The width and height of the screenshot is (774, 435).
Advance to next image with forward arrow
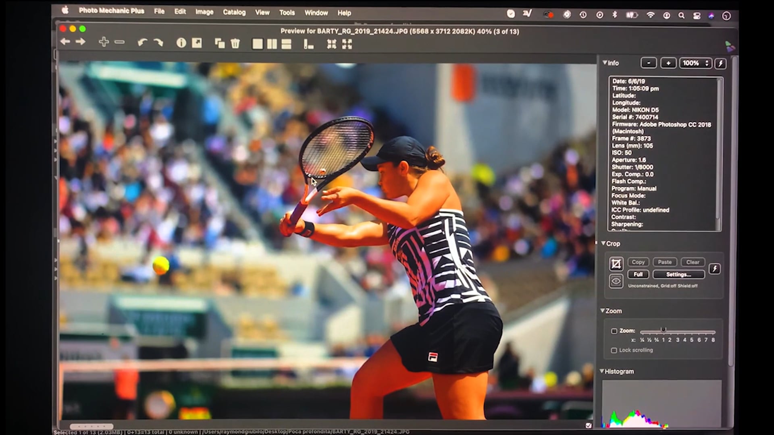(81, 42)
